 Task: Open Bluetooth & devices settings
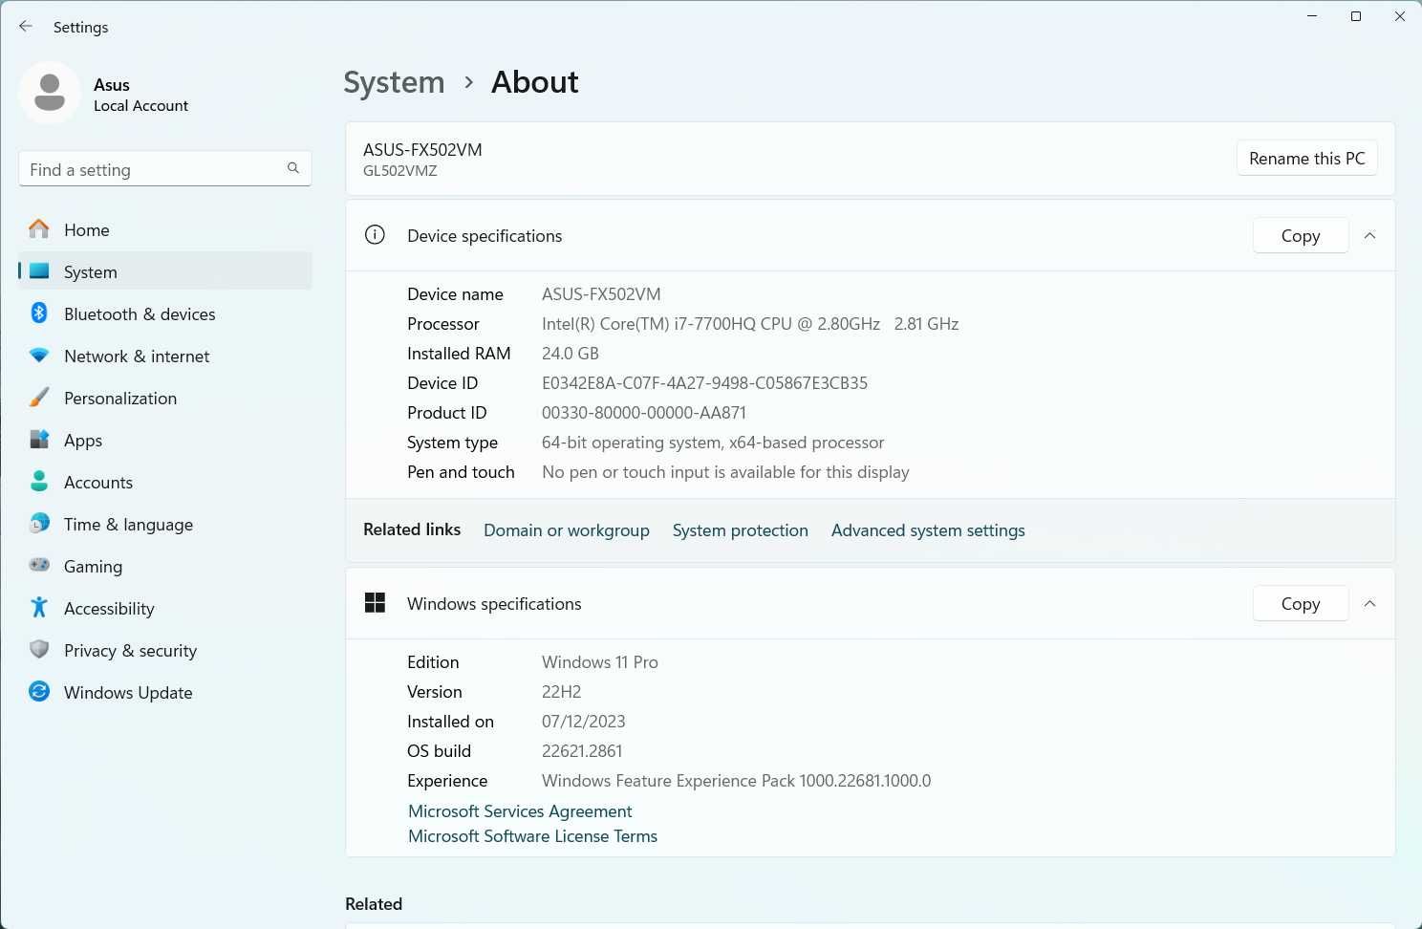(140, 313)
